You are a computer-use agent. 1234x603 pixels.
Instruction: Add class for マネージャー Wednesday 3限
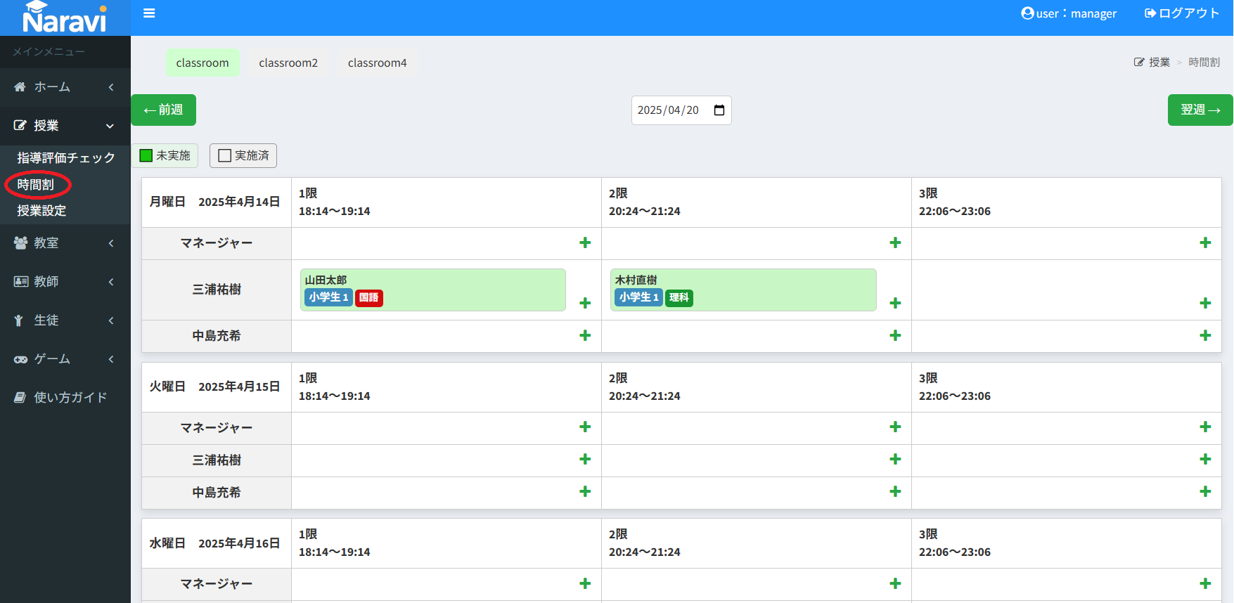click(1205, 583)
